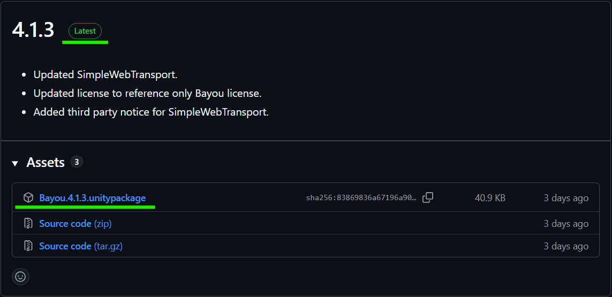Click the Assets count badge showing 3
This screenshot has height=297, width=612.
pyautogui.click(x=77, y=162)
